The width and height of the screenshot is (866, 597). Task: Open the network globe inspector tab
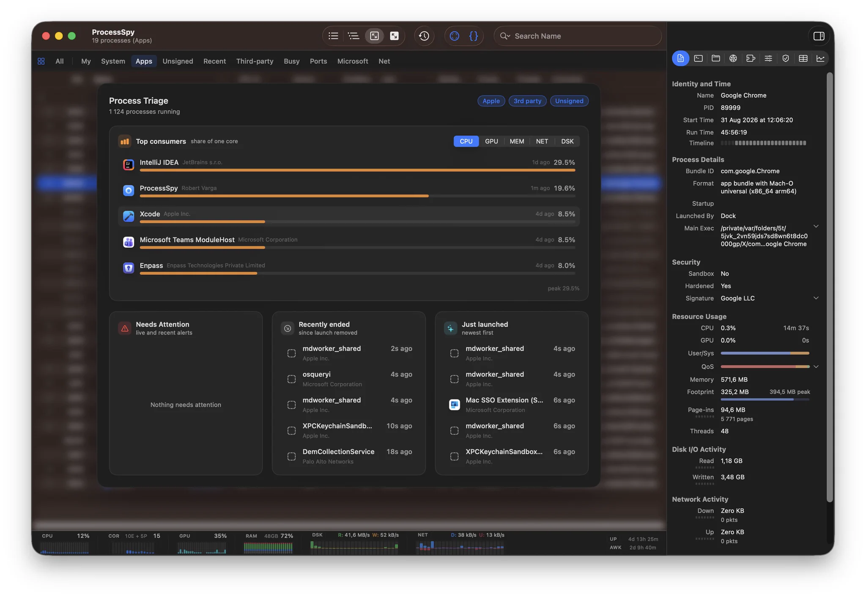click(733, 58)
